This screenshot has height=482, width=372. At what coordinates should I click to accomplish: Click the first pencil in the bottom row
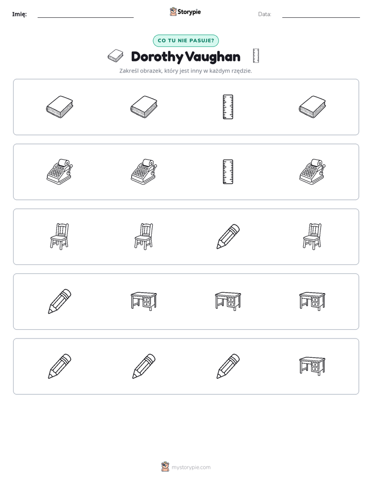click(x=59, y=366)
